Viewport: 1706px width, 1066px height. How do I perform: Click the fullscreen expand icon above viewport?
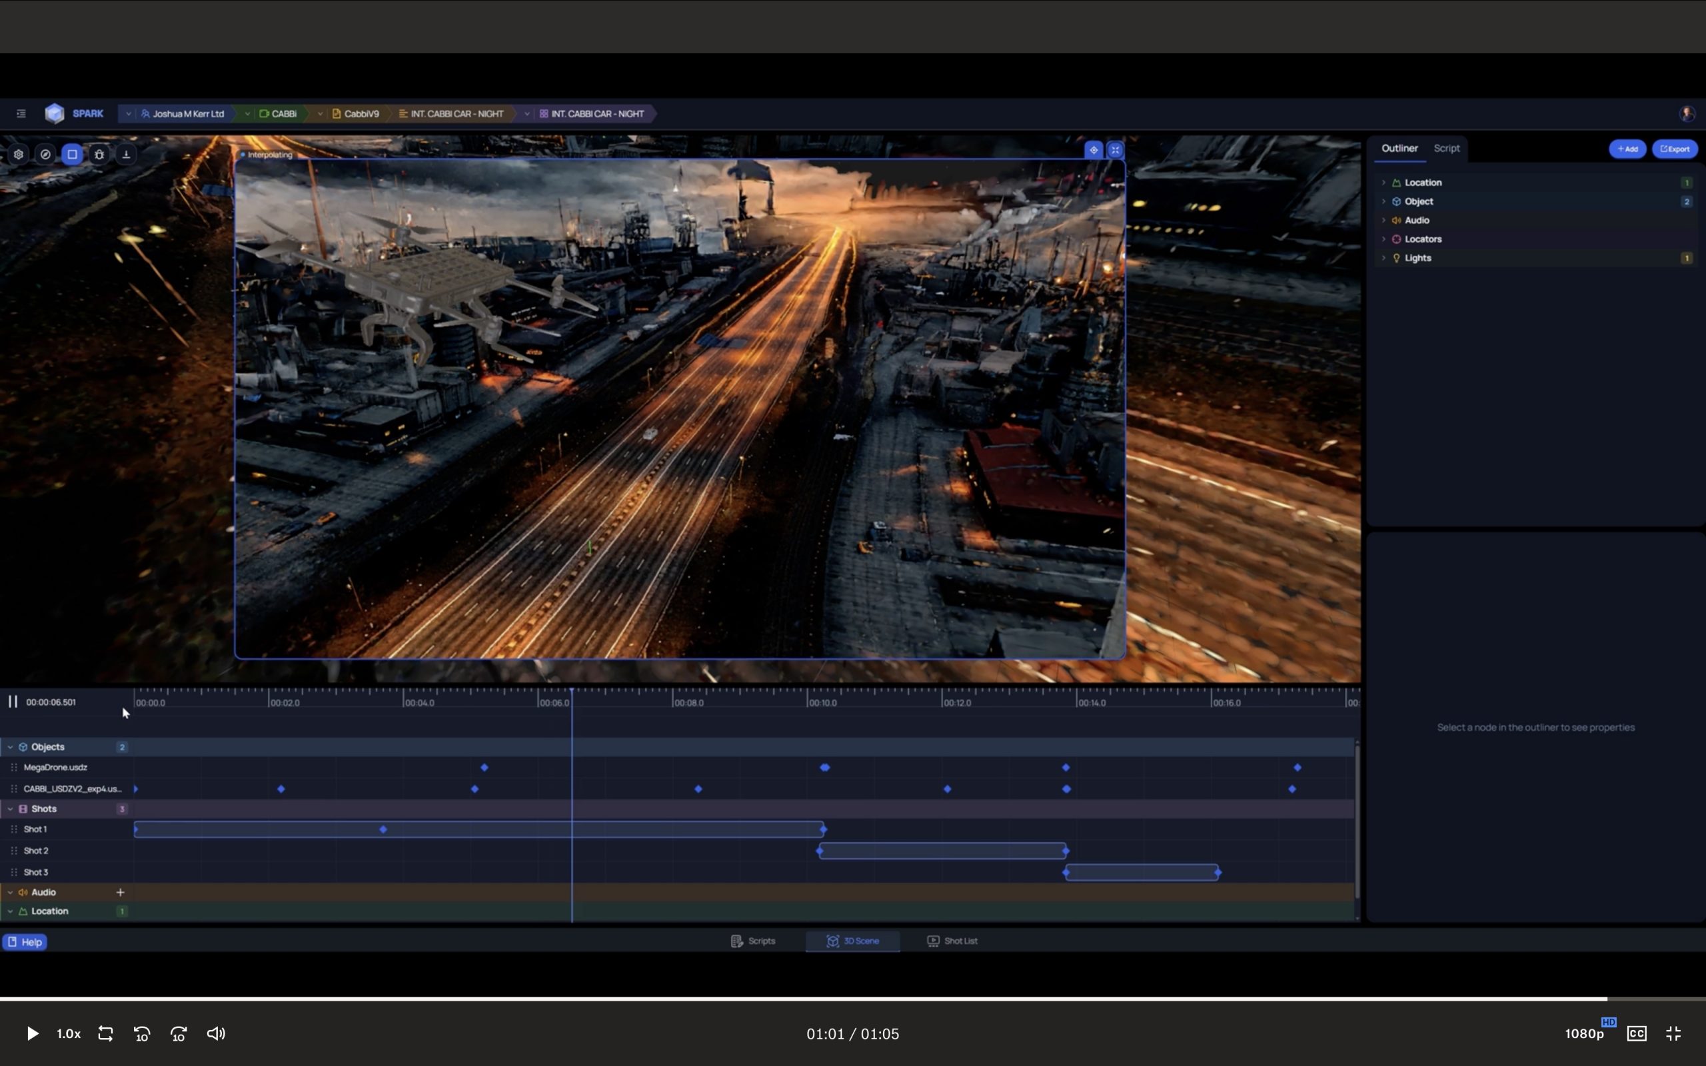click(1114, 149)
